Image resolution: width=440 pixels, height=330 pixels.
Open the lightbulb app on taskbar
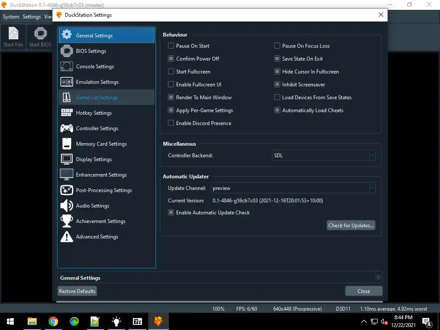116,321
